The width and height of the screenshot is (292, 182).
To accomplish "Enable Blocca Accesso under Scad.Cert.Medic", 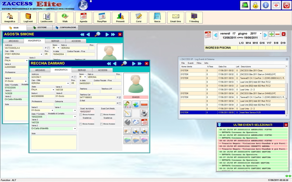I will coord(101,115).
